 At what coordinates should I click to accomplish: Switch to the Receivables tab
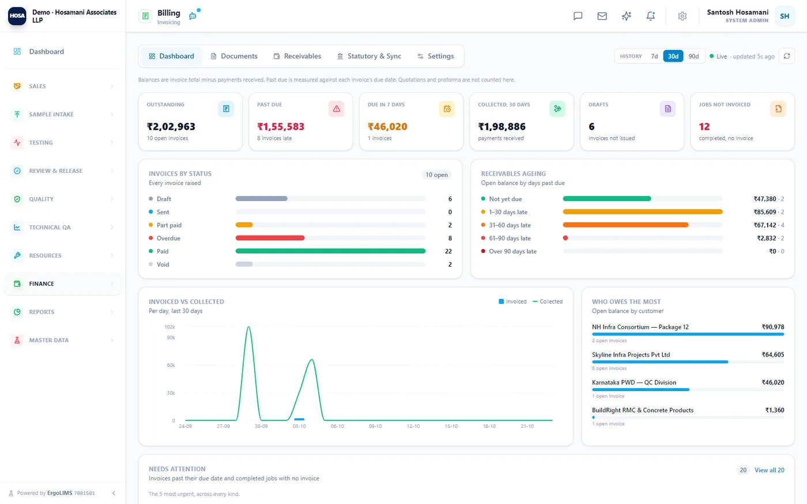[297, 56]
